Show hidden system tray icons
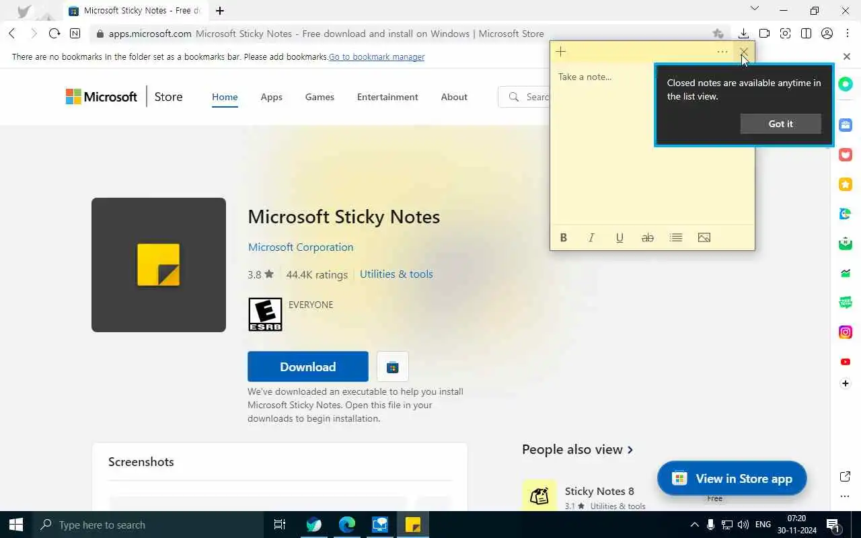This screenshot has height=538, width=861. point(695,525)
